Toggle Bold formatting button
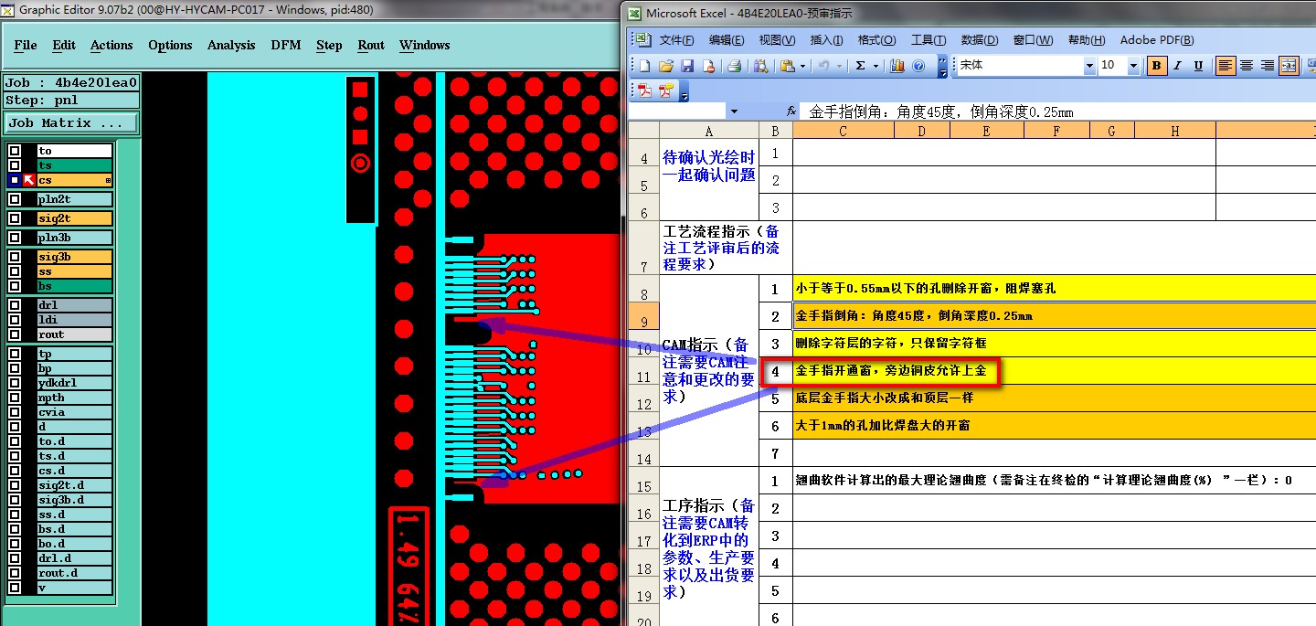The width and height of the screenshot is (1316, 626). (1157, 66)
